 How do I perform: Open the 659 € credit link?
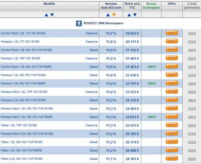pyautogui.click(x=192, y=159)
